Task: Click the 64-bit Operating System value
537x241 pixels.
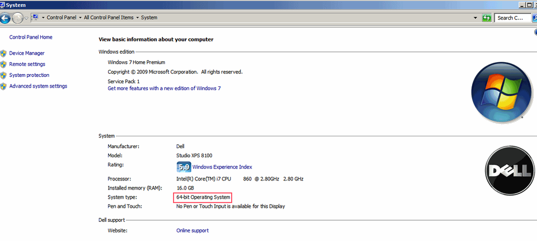Action: [x=203, y=197]
